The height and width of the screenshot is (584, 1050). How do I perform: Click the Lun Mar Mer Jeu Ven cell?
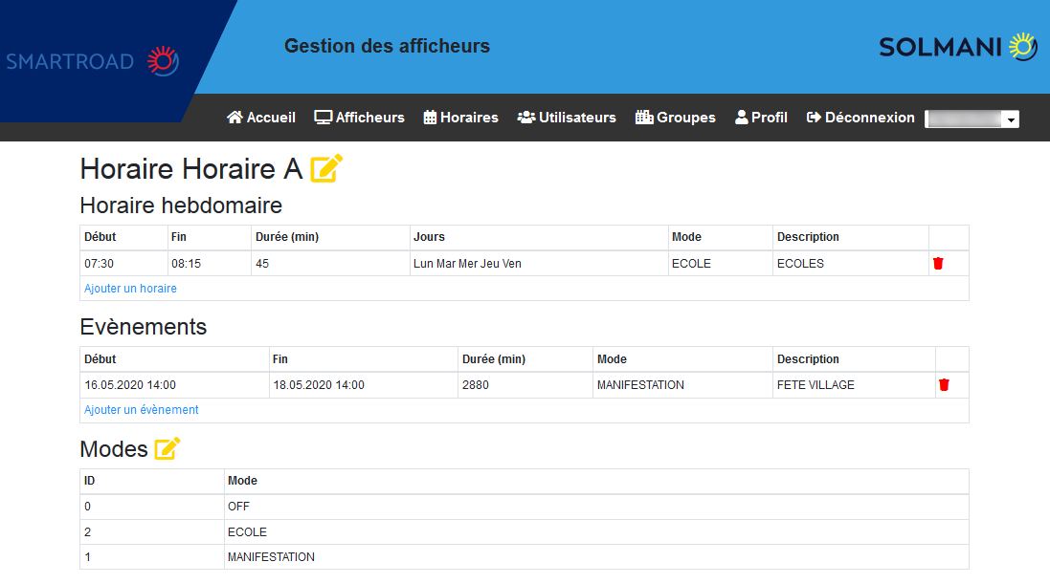point(467,264)
